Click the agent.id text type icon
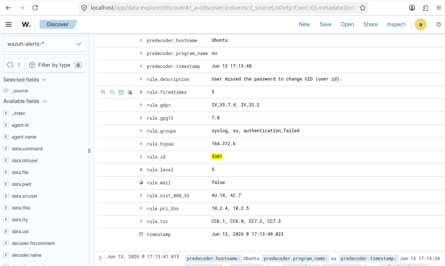Image resolution: width=445 pixels, height=266 pixels. [x=6, y=125]
